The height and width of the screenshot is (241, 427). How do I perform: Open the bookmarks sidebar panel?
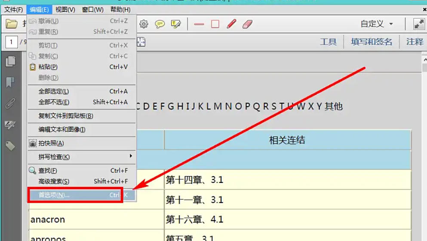10,82
